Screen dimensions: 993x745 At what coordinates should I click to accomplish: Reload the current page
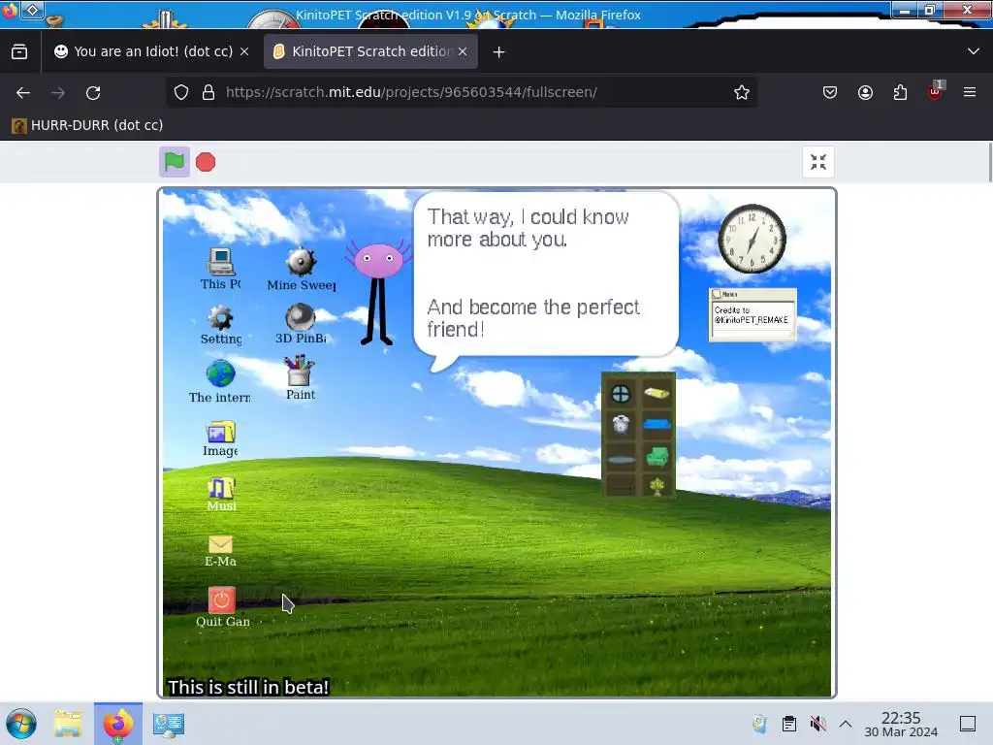[x=93, y=92]
